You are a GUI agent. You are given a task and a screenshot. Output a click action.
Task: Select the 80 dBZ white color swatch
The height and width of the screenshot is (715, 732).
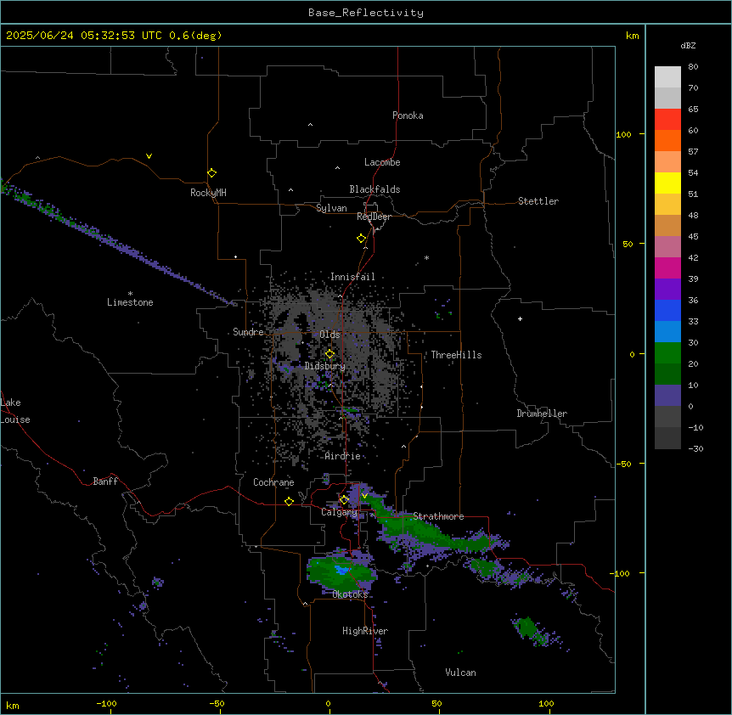pyautogui.click(x=667, y=77)
